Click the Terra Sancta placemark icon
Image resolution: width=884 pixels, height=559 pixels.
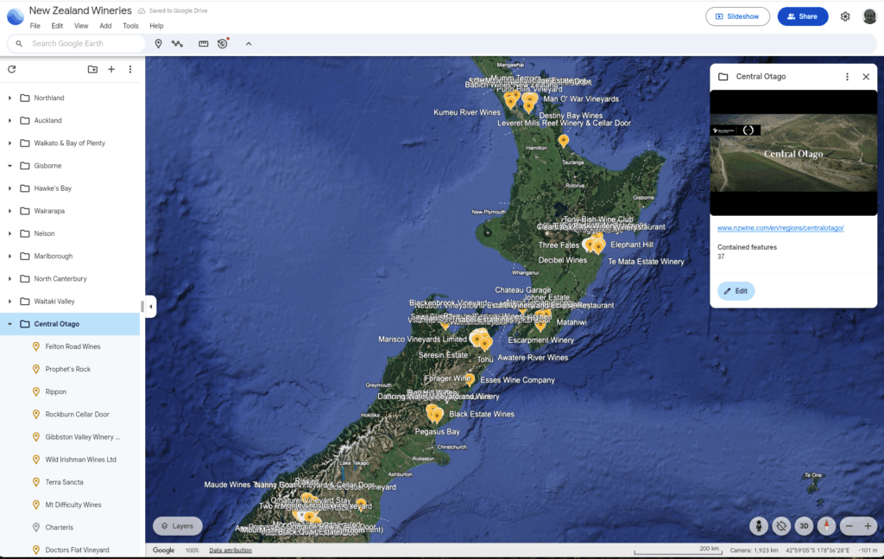(36, 482)
